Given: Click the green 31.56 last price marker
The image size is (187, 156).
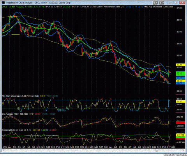Looking at the screenshot, I should tap(180, 73).
